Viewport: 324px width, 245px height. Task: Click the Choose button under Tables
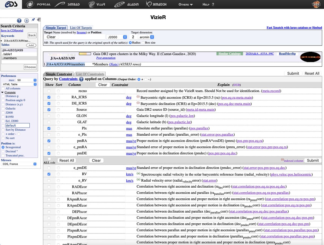coord(30,67)
